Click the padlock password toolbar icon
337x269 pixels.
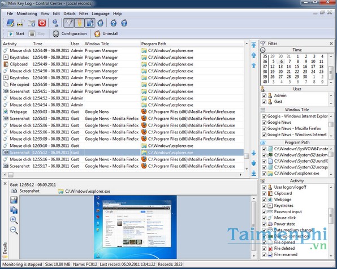click(x=20, y=23)
